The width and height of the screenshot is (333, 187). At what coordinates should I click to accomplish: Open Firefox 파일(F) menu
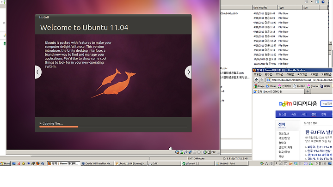point(258,74)
